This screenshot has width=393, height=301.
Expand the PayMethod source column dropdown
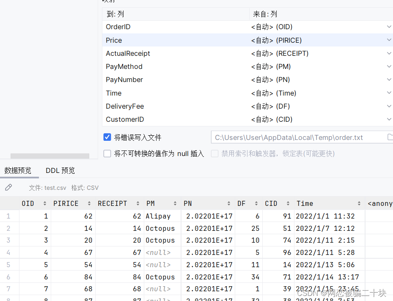[x=389, y=66]
